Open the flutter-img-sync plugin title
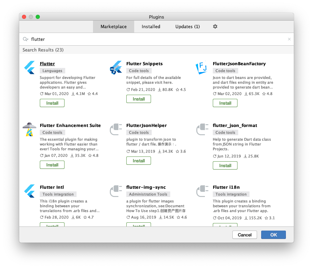 coord(146,187)
